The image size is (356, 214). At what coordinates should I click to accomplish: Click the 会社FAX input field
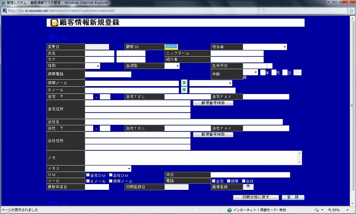(x=266, y=128)
